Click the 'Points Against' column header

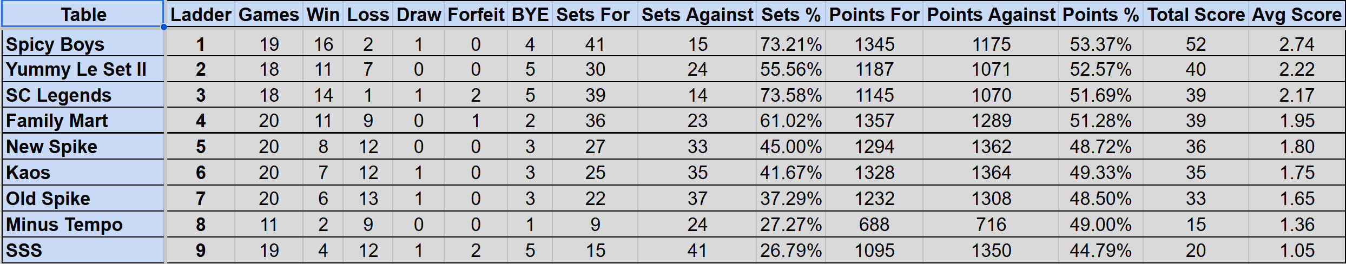click(991, 15)
